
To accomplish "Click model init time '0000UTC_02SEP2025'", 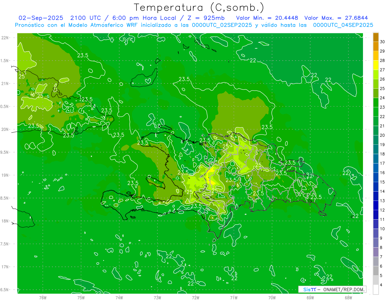I will click(222, 25).
